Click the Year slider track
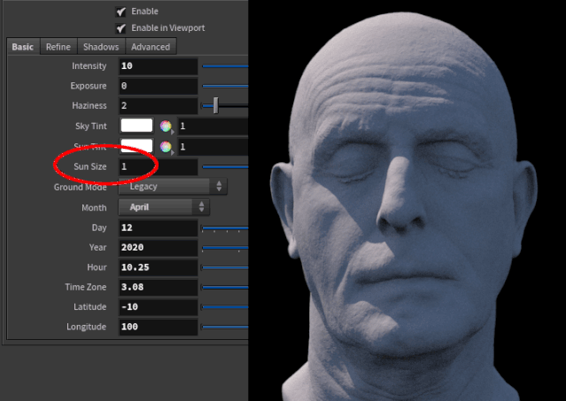The height and width of the screenshot is (401, 566). click(x=225, y=248)
